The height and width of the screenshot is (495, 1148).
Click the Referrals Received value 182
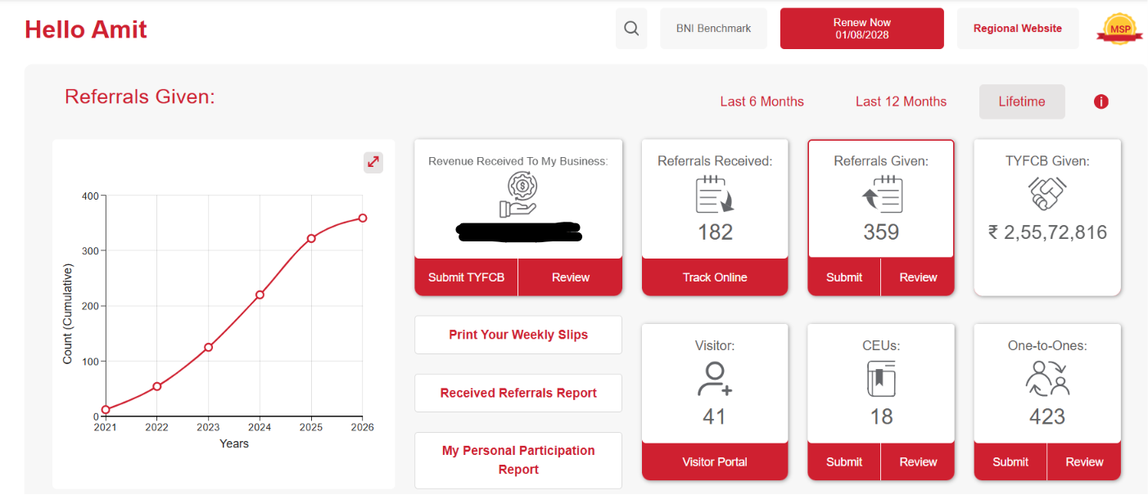point(715,232)
